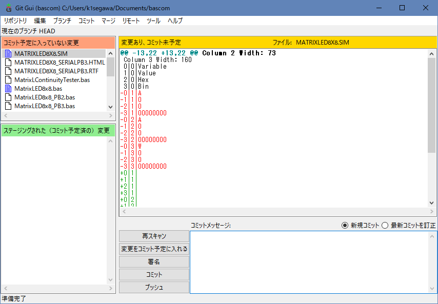The height and width of the screenshot is (304, 438).
Task: Click the 署名 button
Action: pyautogui.click(x=154, y=262)
